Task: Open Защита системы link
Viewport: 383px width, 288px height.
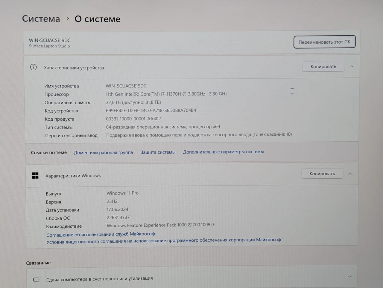Action: [x=158, y=152]
